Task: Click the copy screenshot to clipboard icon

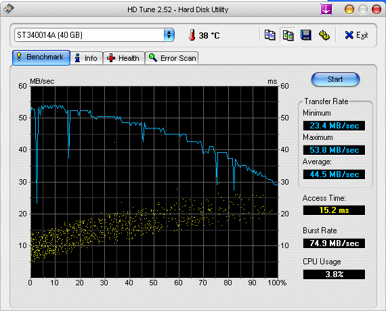Action: coord(288,35)
